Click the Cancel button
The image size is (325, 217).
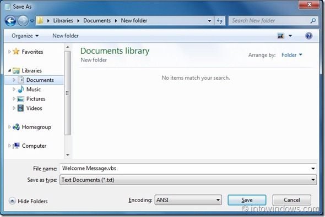291,200
